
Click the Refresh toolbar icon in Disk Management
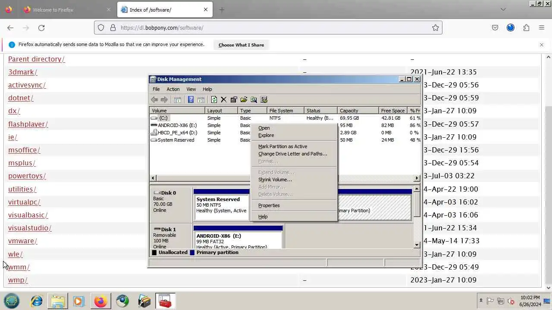pos(214,99)
